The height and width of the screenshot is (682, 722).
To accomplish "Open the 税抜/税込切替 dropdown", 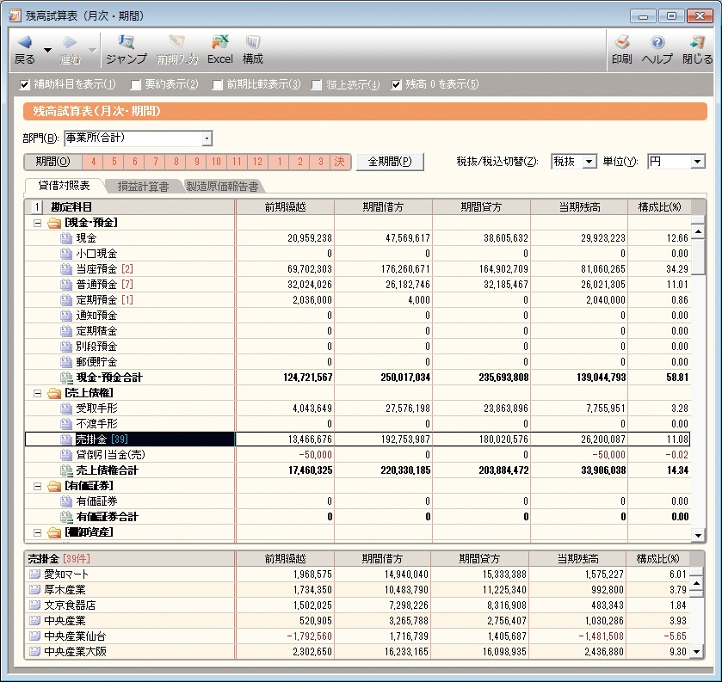I will click(x=589, y=162).
